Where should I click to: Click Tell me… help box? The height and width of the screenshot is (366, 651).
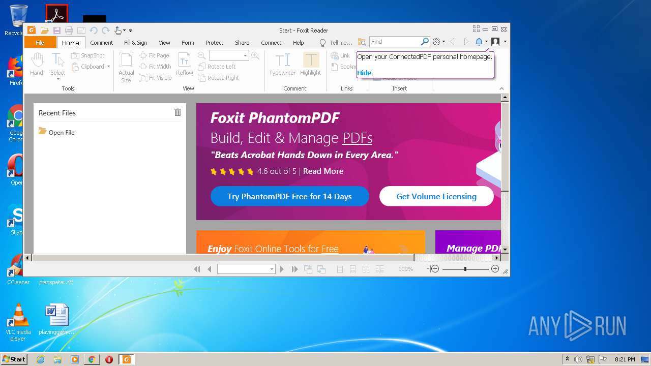coord(336,43)
